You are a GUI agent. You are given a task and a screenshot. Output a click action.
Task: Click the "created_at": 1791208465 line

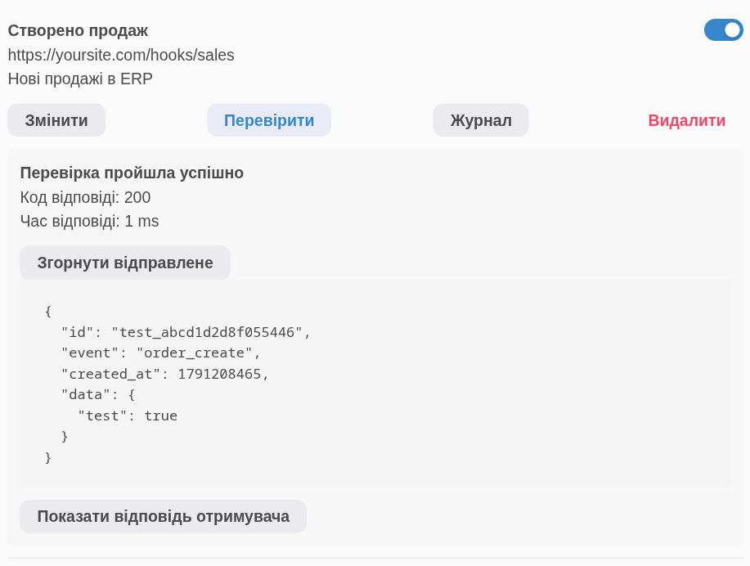click(x=165, y=374)
